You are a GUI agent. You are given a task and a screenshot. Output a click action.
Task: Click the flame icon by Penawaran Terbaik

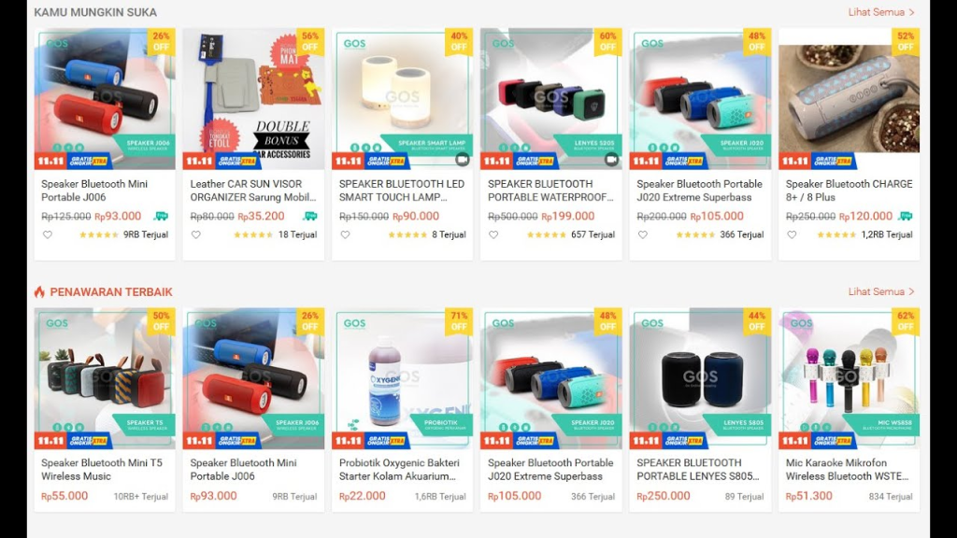39,291
